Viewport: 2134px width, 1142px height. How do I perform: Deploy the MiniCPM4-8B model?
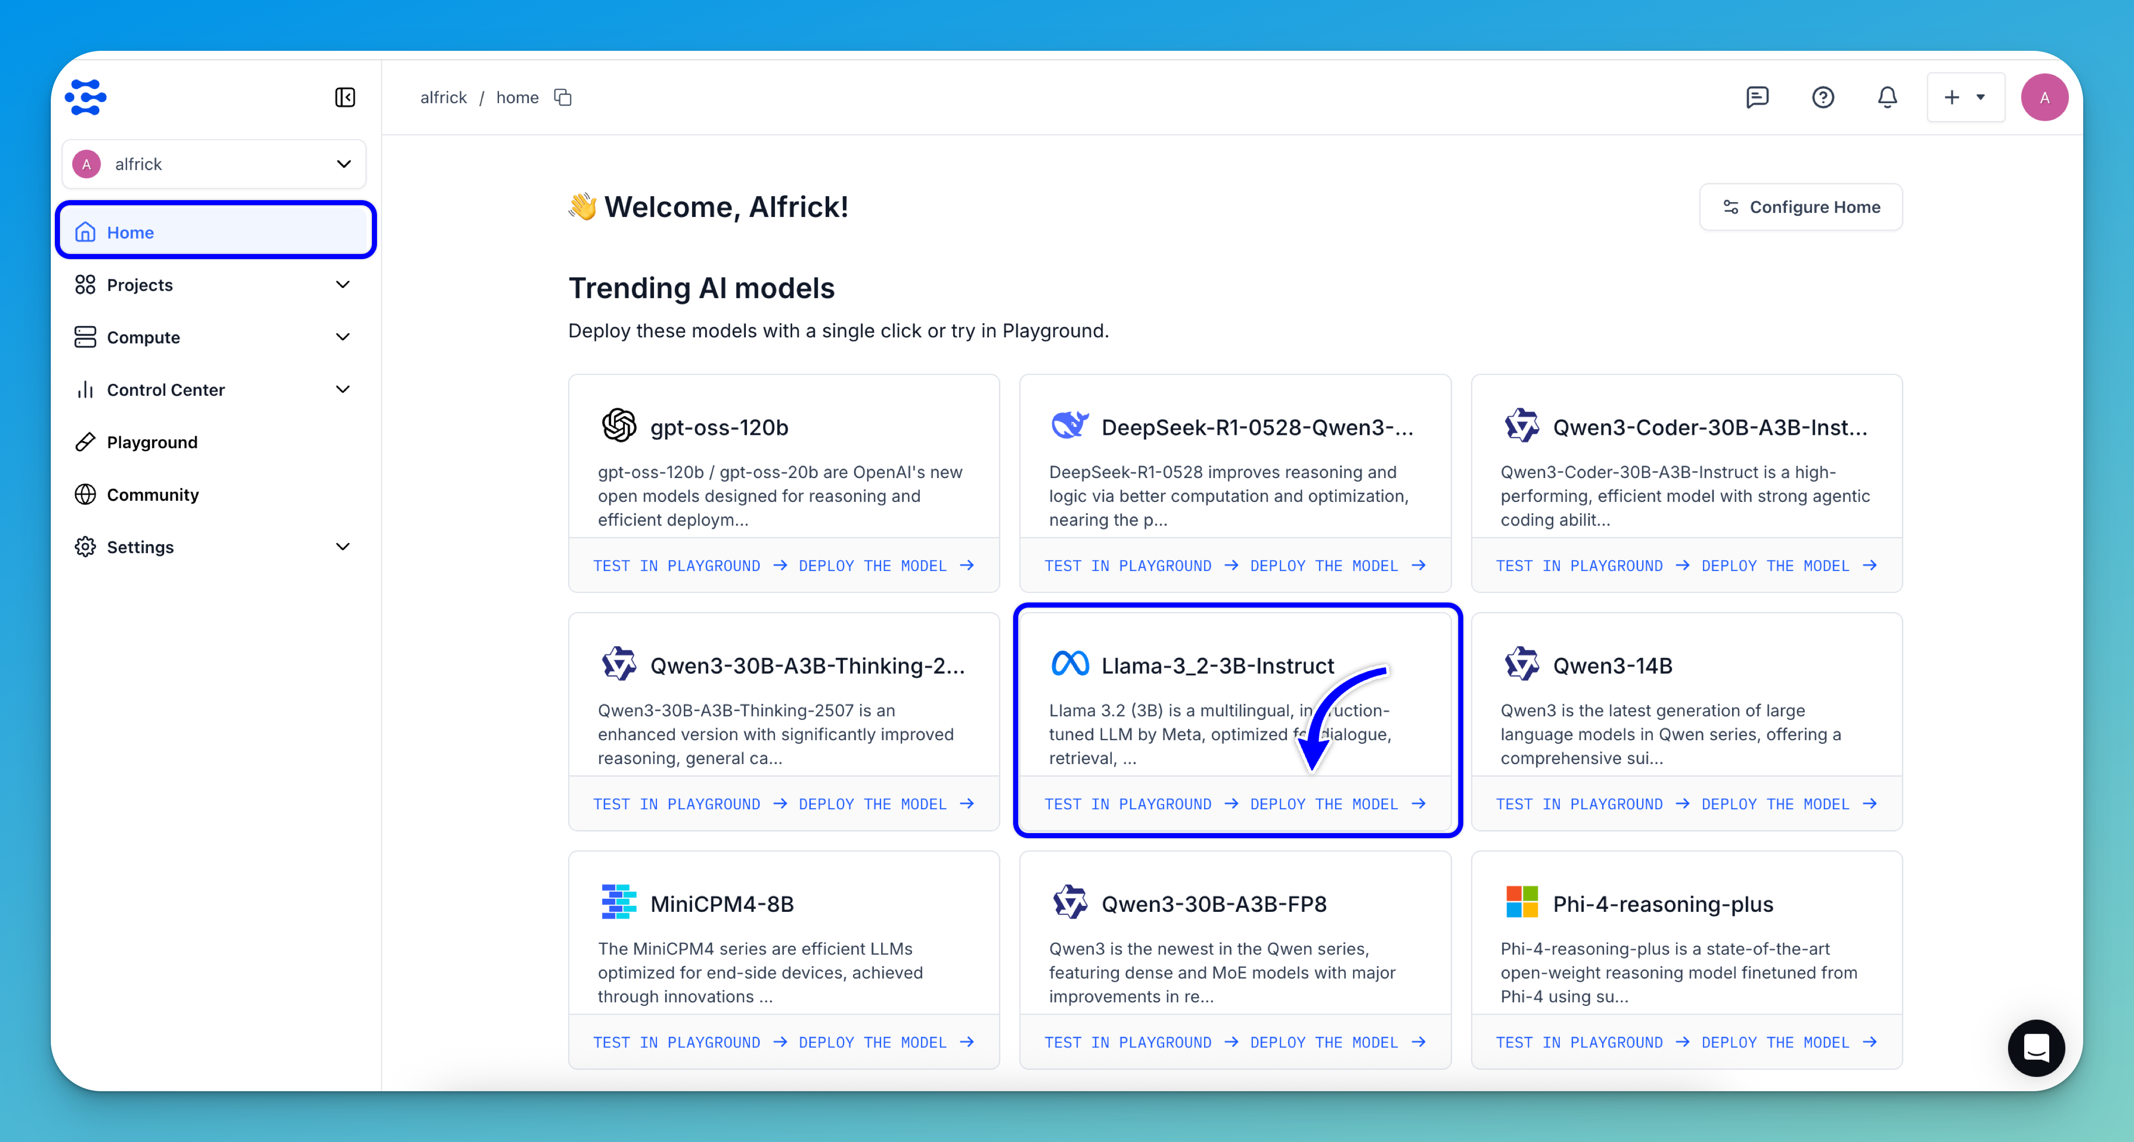(887, 1042)
